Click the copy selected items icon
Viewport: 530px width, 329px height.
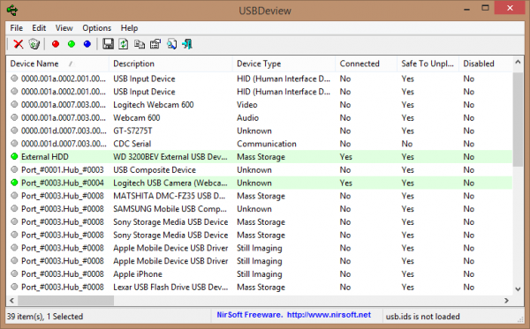pyautogui.click(x=140, y=44)
